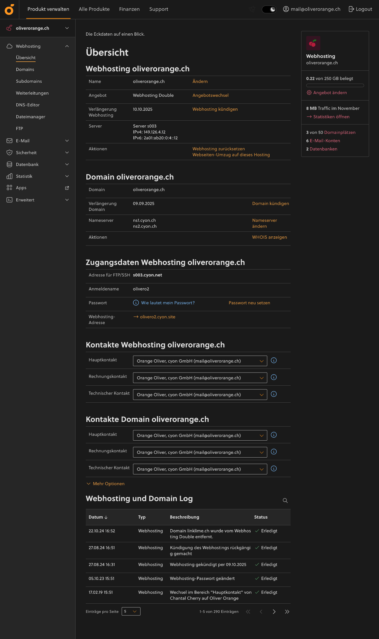Toggle the dark mode switch
The image size is (379, 639).
(269, 9)
